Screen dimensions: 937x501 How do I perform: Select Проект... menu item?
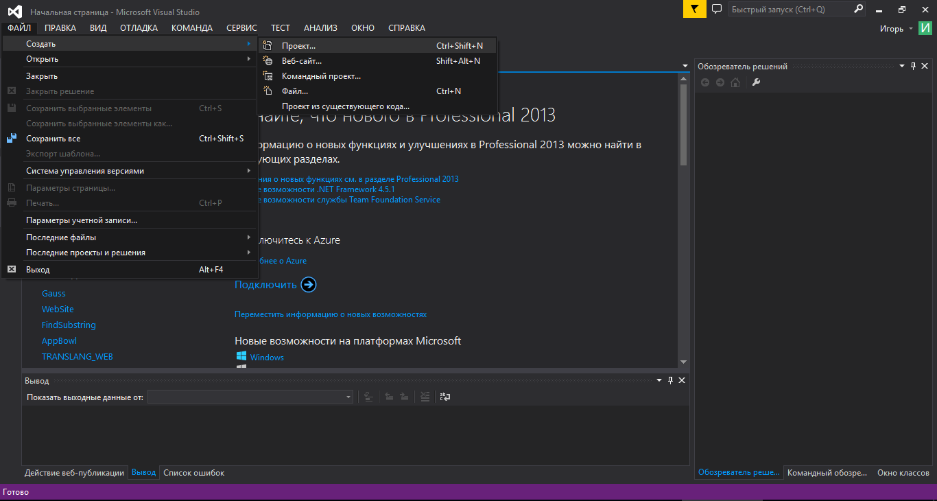(x=377, y=46)
